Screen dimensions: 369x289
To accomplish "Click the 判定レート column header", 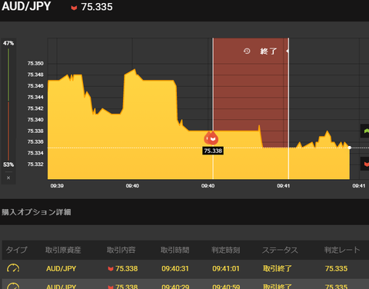I will pyautogui.click(x=342, y=250).
